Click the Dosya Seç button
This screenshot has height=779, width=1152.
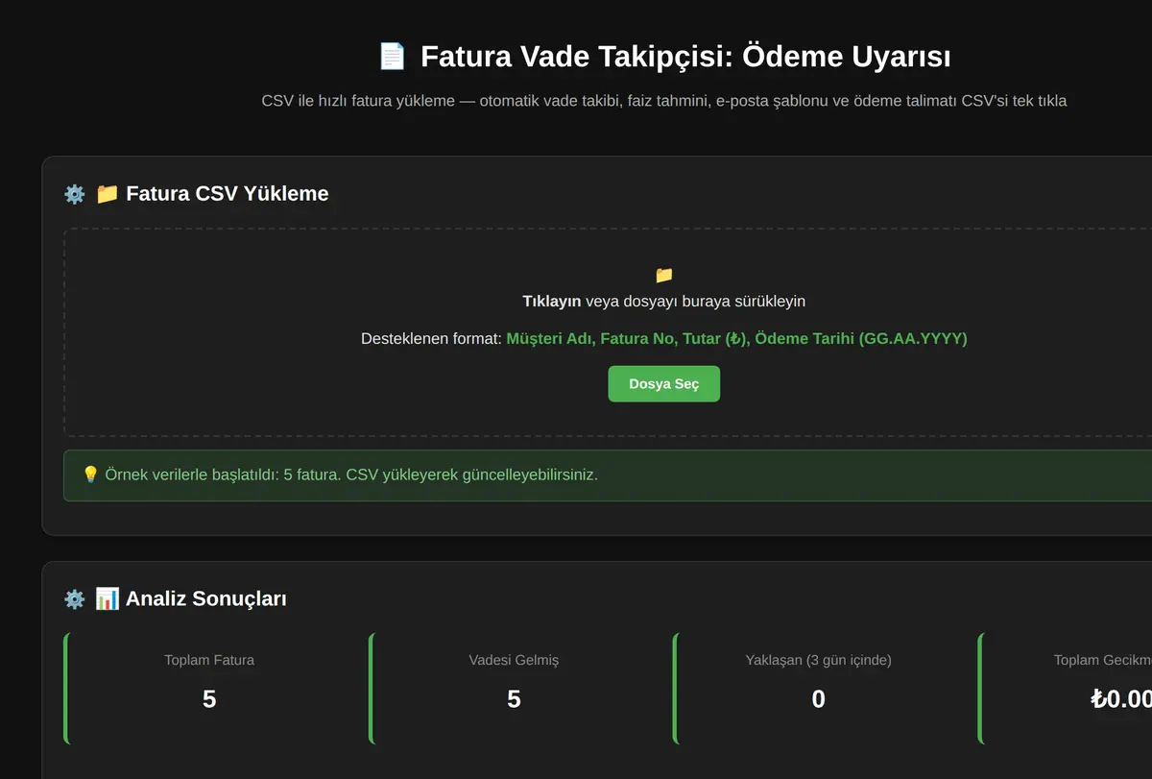click(x=663, y=383)
